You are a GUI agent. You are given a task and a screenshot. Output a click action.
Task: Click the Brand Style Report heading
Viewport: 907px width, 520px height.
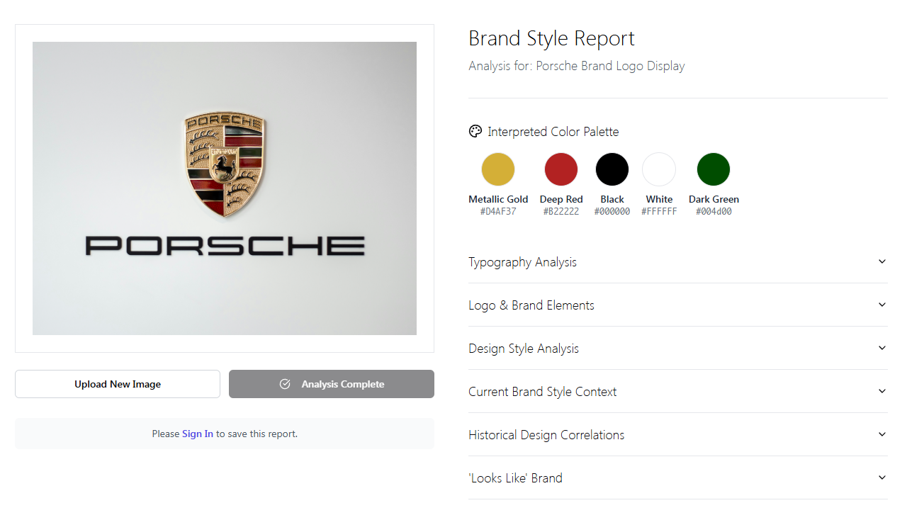tap(551, 38)
